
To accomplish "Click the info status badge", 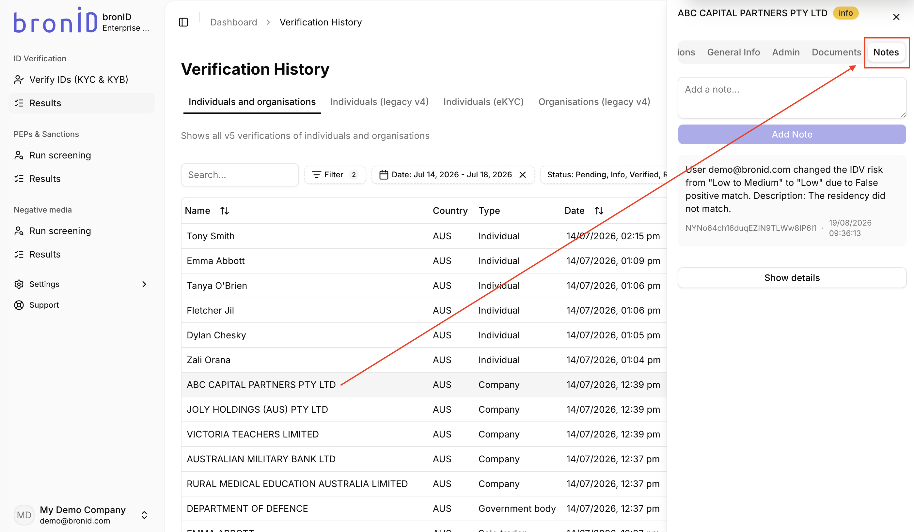I will click(x=845, y=13).
